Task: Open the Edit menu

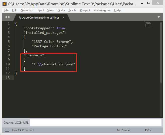Action: click(x=15, y=10)
